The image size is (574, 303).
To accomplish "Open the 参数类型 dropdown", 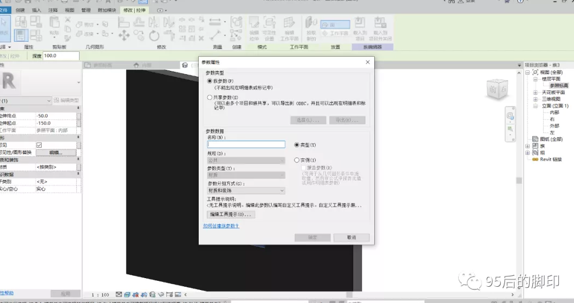I will point(246,175).
